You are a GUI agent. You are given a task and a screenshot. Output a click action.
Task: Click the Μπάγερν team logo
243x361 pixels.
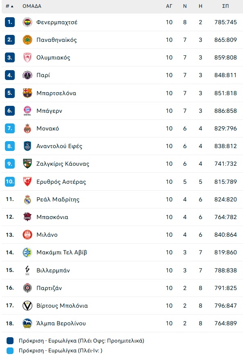pyautogui.click(x=27, y=111)
